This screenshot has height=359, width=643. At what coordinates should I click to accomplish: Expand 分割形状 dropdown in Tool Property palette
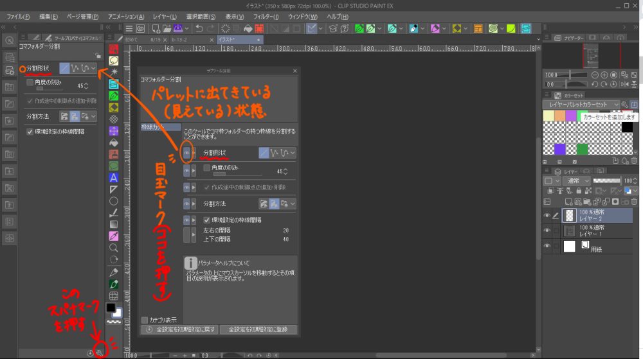tap(93, 68)
